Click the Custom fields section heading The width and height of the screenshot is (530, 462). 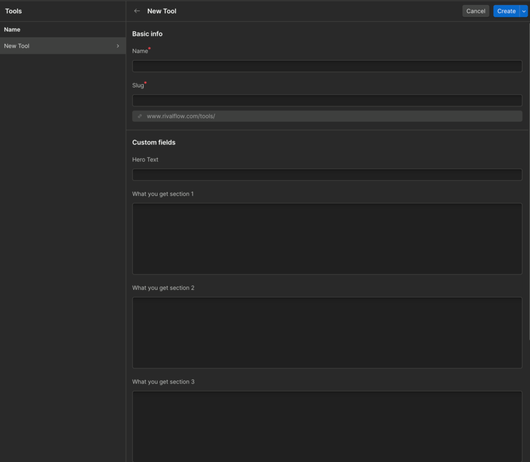[x=154, y=142]
